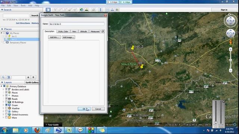Click the Street View pegman icon

231,43
